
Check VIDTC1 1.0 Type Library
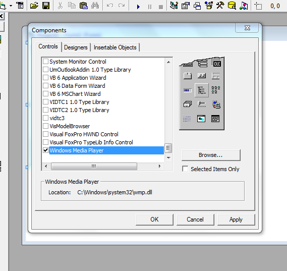pos(45,101)
